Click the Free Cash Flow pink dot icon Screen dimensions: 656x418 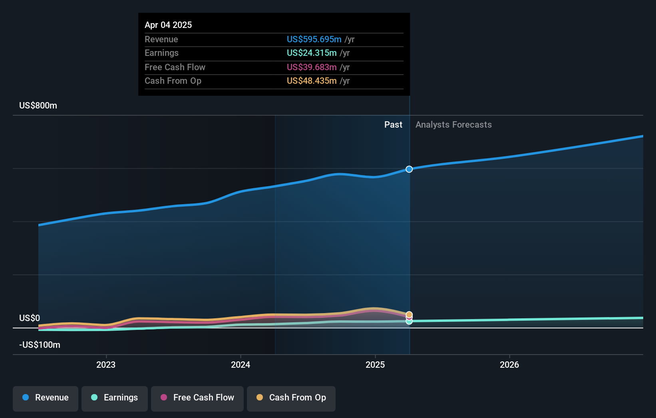(x=163, y=398)
